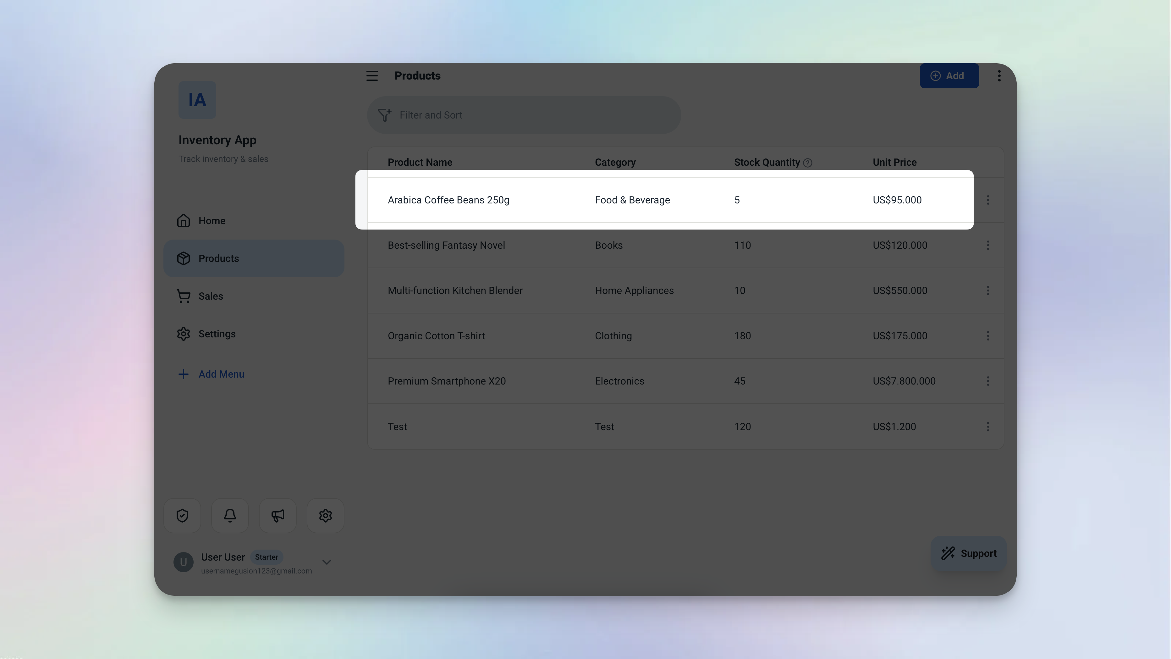Viewport: 1171px width, 659px height.
Task: Click the Inventory App title
Action: [217, 140]
